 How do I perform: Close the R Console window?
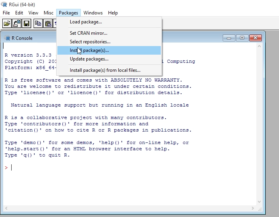[255, 38]
